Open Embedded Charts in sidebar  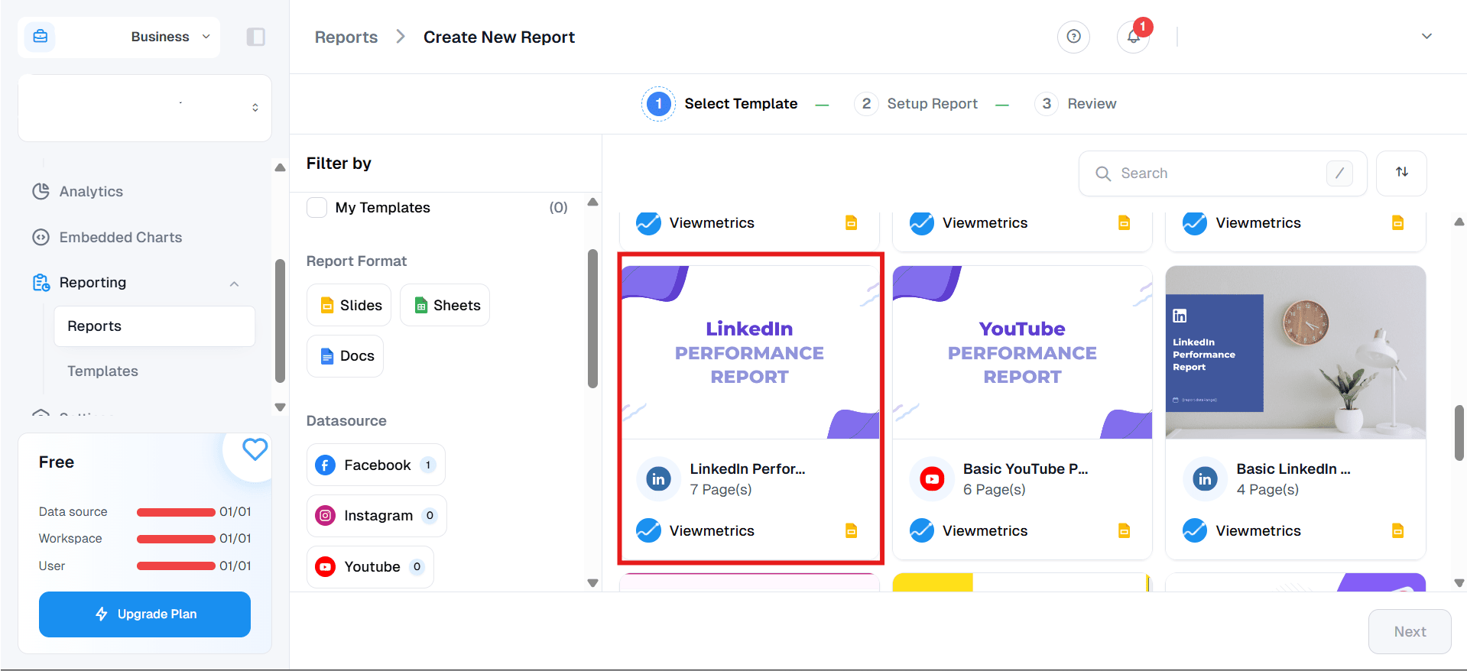120,237
